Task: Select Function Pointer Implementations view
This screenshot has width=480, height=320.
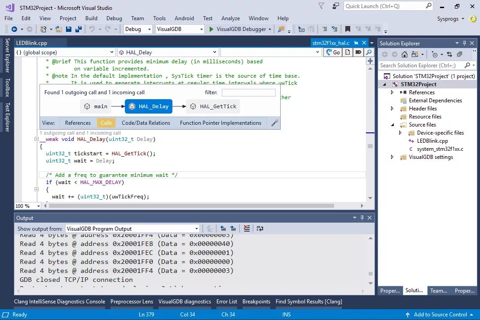Action: (220, 123)
